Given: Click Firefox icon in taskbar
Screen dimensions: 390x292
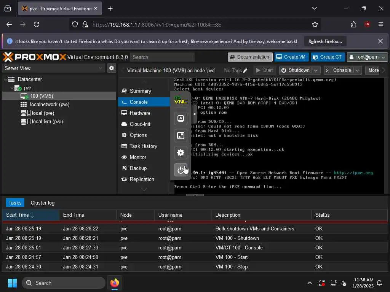Looking at the screenshot, I should (114, 283).
